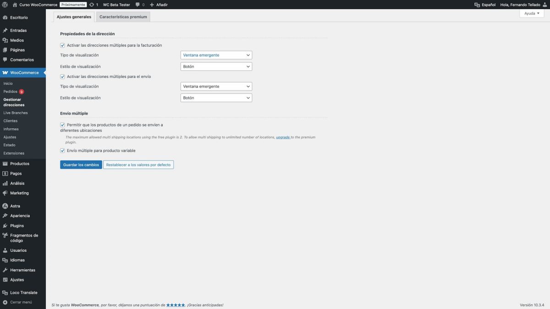Disable direcciones múltiples para la facturación
550x309 pixels.
(62, 45)
